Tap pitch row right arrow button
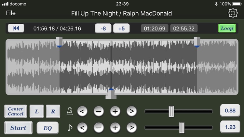The image size is (244, 137). [x=132, y=128]
